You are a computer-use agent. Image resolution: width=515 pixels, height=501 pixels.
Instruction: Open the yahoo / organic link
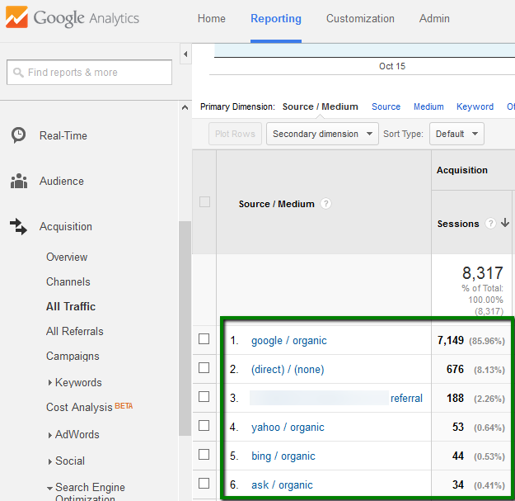click(x=288, y=428)
